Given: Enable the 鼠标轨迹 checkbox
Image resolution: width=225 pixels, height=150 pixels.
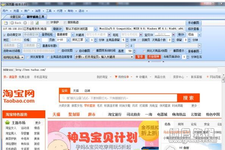Looking at the screenshot, I should point(65,23).
